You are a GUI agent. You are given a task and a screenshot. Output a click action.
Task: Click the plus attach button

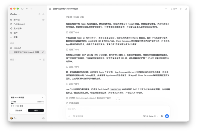[69, 116]
